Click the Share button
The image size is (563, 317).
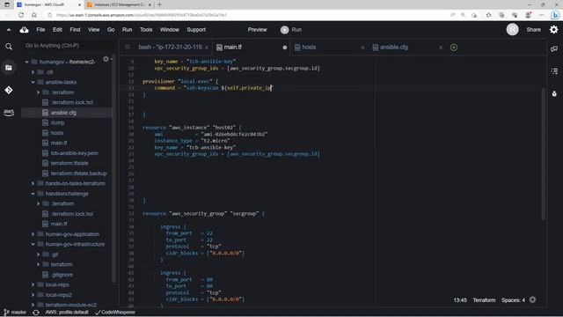(x=534, y=30)
